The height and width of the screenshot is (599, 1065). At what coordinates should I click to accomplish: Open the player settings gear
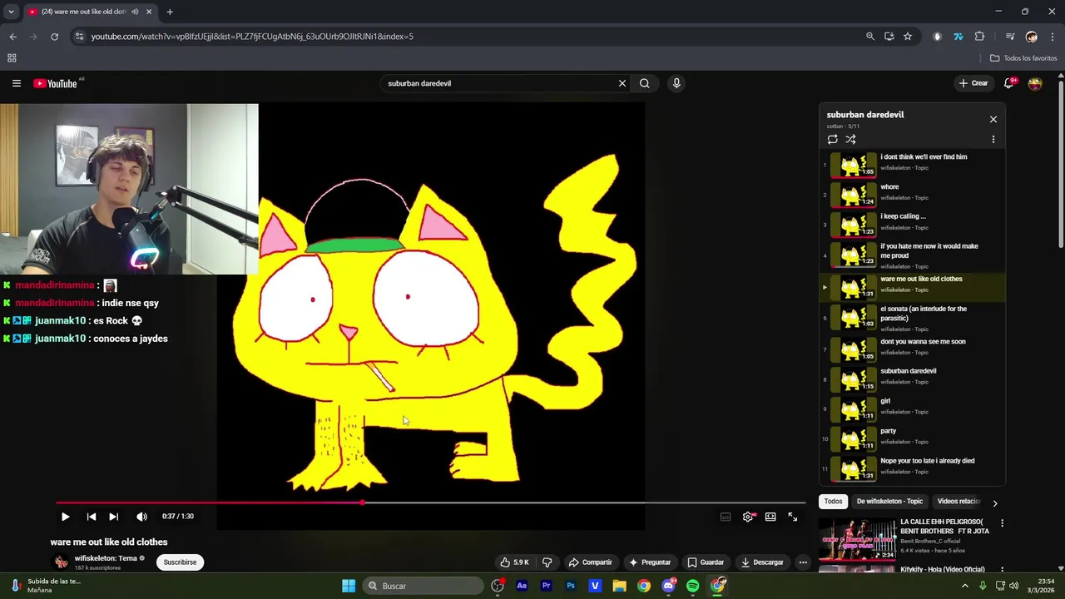click(x=748, y=517)
